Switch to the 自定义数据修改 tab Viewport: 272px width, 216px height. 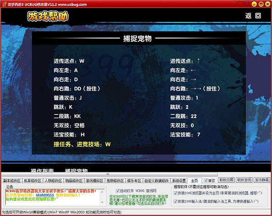coord(156,180)
